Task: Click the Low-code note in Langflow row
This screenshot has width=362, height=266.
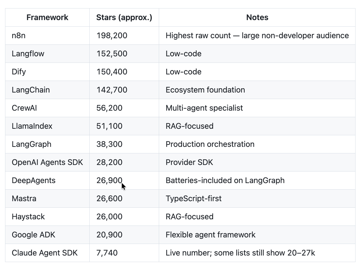Action: [184, 54]
